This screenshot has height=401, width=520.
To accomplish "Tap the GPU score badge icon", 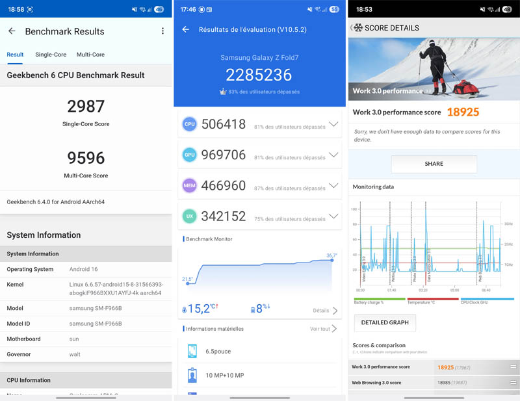I will pos(189,155).
